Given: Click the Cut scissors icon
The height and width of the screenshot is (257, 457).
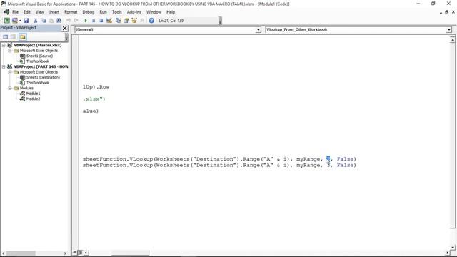Looking at the screenshot, I should tap(36, 21).
